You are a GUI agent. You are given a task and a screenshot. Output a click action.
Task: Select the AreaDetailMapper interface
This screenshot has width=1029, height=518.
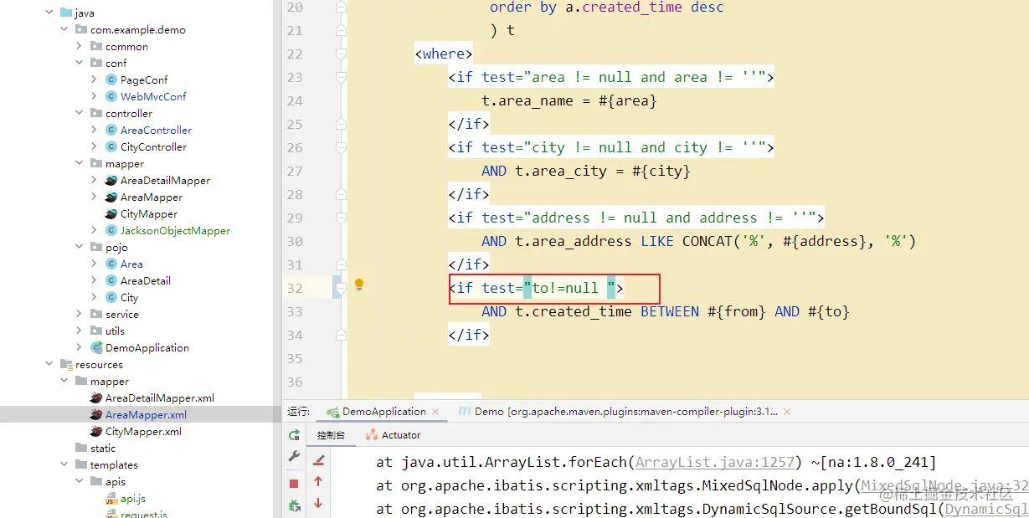(165, 181)
